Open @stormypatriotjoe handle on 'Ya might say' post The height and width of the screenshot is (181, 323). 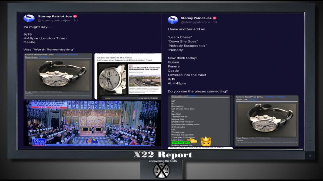(54, 21)
